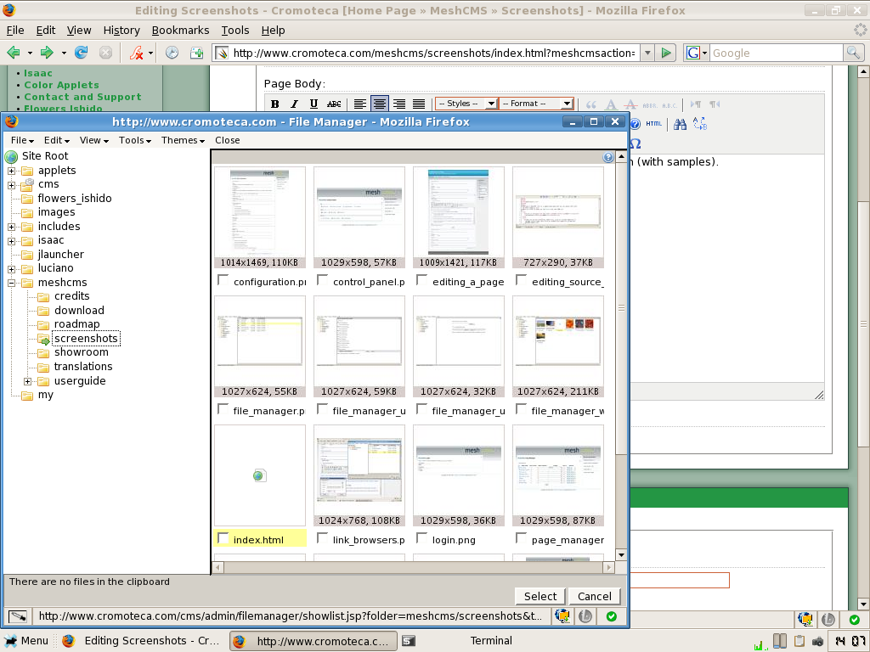The height and width of the screenshot is (652, 870).
Task: Follow the Contact and Support link
Action: (x=82, y=97)
